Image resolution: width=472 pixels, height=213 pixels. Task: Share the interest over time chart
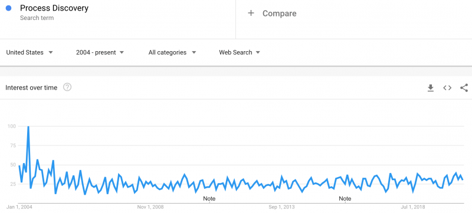(x=464, y=88)
